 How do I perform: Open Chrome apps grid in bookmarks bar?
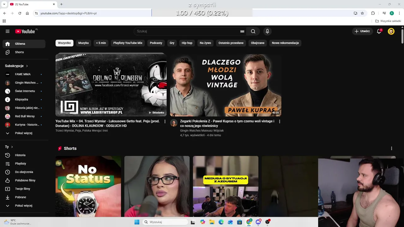coord(4,21)
